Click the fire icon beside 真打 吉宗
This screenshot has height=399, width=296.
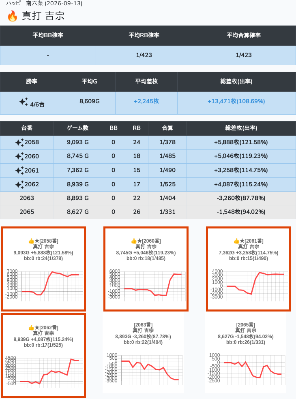point(13,16)
